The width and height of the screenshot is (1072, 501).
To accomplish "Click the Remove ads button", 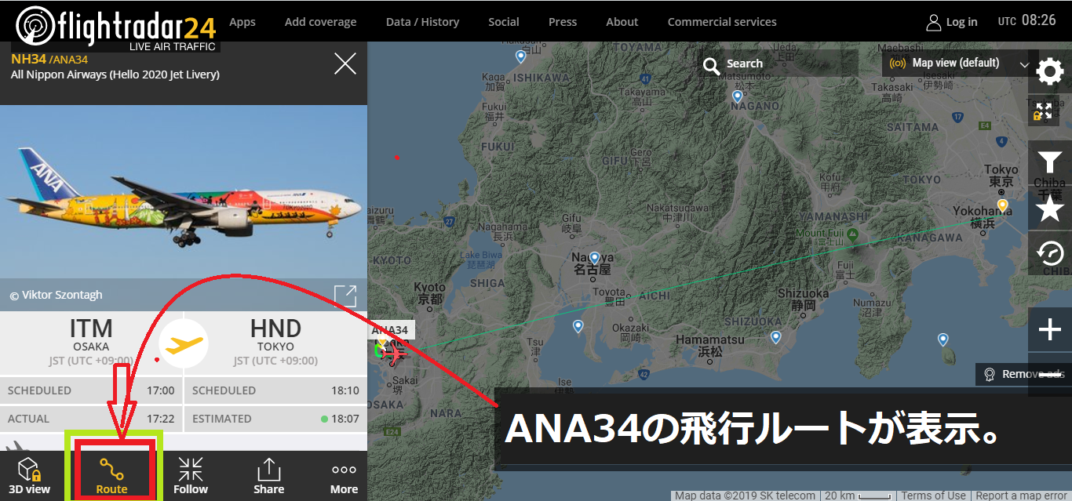I will [1023, 374].
